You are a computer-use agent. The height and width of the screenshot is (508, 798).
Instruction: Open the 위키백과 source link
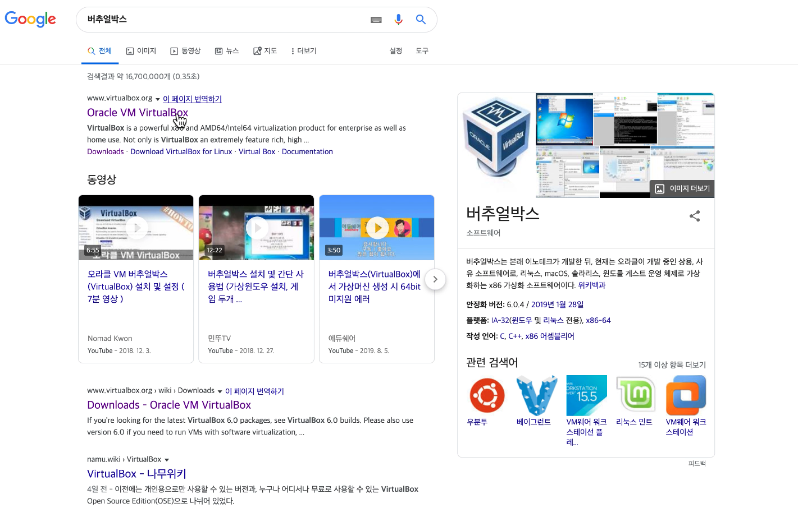point(592,285)
